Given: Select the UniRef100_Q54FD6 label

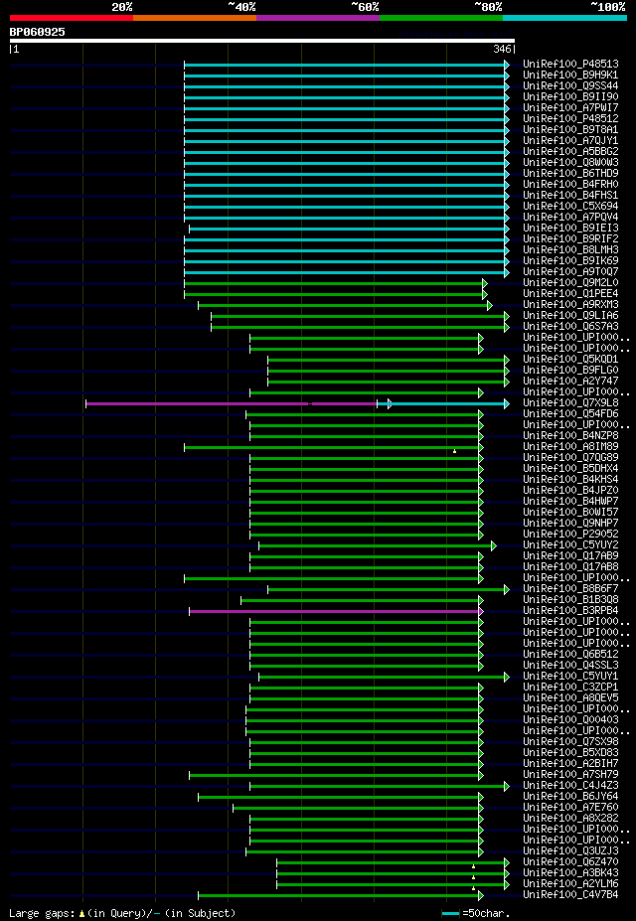Looking at the screenshot, I should [x=570, y=414].
